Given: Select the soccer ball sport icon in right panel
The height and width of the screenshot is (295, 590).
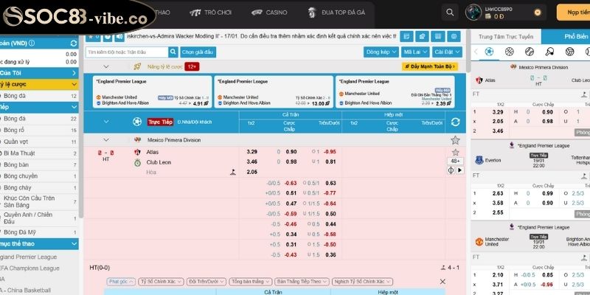Looking at the screenshot, I should pyautogui.click(x=488, y=52).
